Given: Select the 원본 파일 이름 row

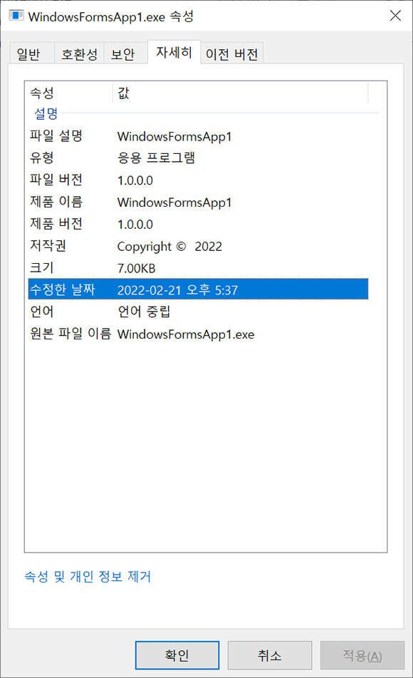Looking at the screenshot, I should coord(198,334).
